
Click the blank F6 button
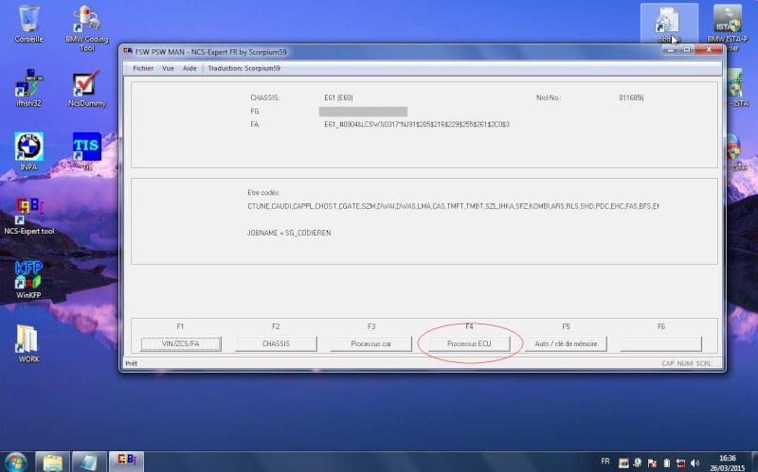tap(660, 343)
